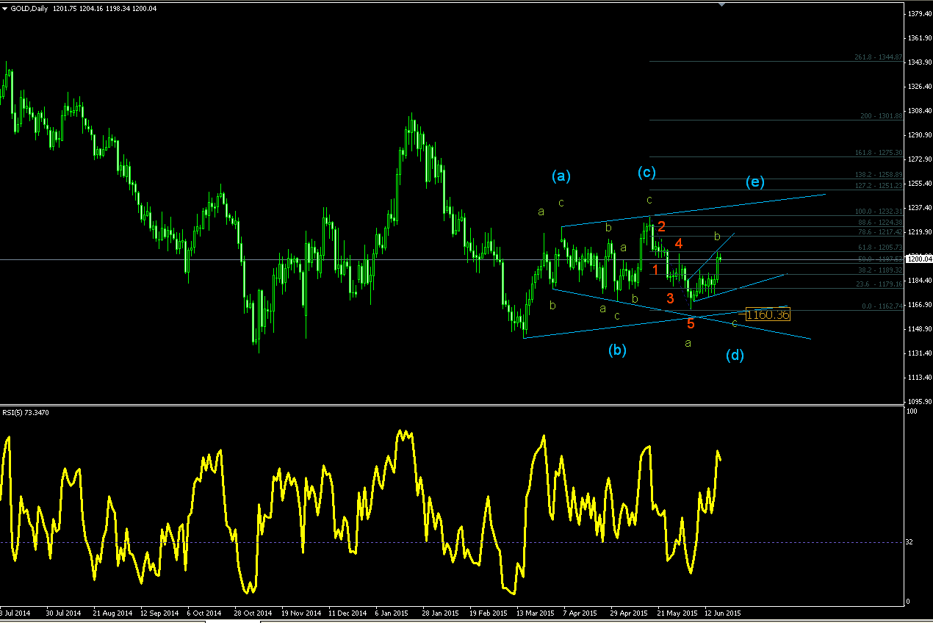Screen dimensions: 933x623
Task: Select the blue (b) wave label
Action: click(617, 350)
